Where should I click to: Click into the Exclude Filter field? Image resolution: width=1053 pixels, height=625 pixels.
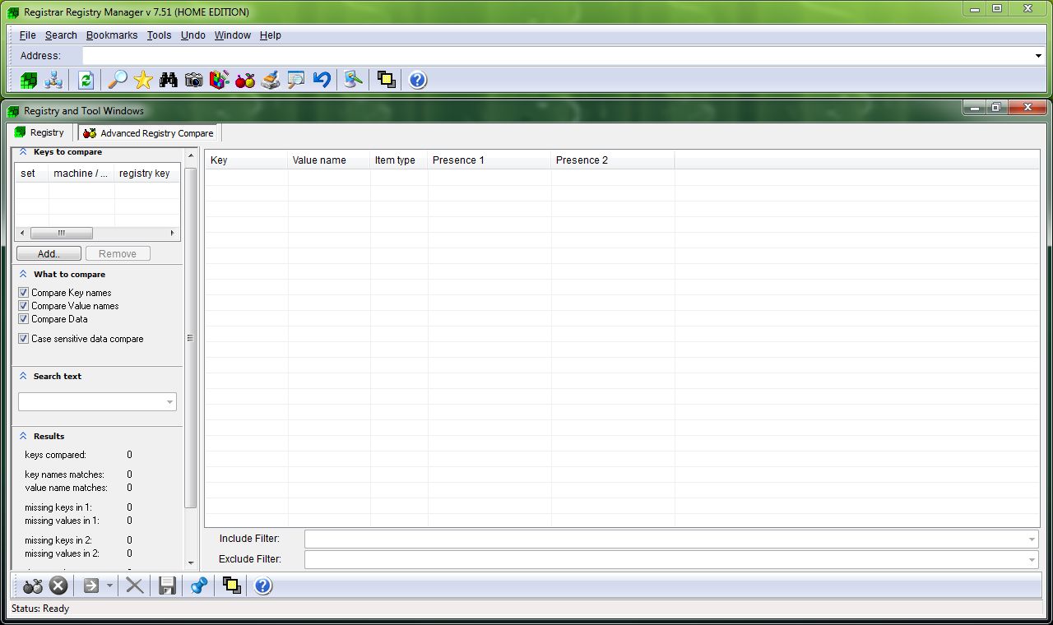[x=665, y=559]
